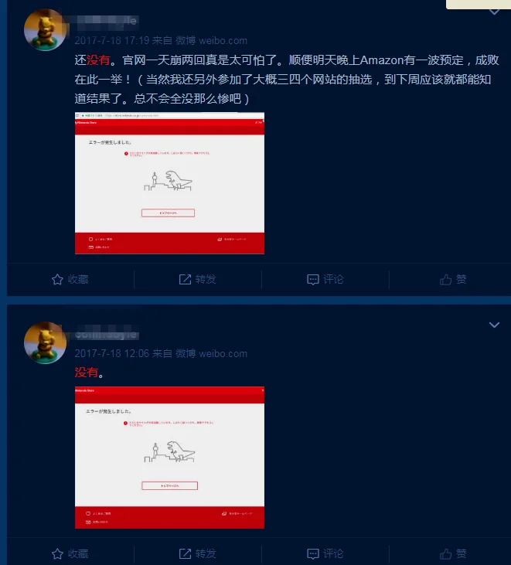This screenshot has height=565, width=511.
Task: Click red highlighted 没有 in first post
Action: click(x=98, y=60)
